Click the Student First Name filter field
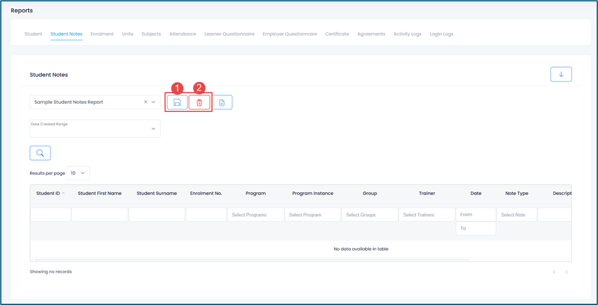 point(99,215)
